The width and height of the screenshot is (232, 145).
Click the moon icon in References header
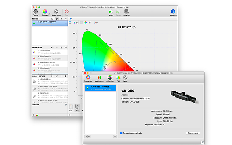(61, 47)
